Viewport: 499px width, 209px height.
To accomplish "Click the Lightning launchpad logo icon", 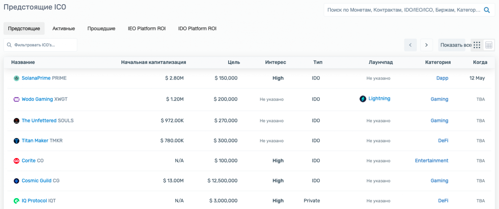I will tap(363, 99).
